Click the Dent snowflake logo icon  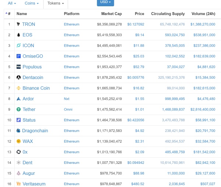click(19, 162)
